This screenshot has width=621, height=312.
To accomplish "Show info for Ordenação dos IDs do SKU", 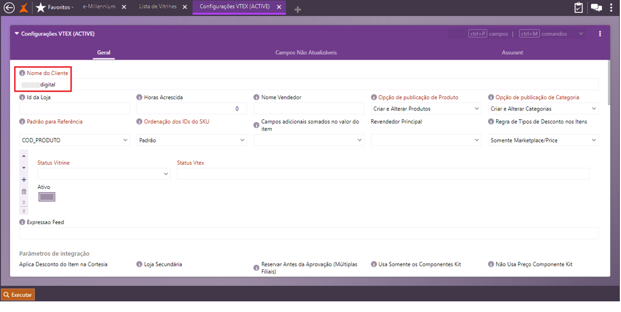I will [x=139, y=122].
